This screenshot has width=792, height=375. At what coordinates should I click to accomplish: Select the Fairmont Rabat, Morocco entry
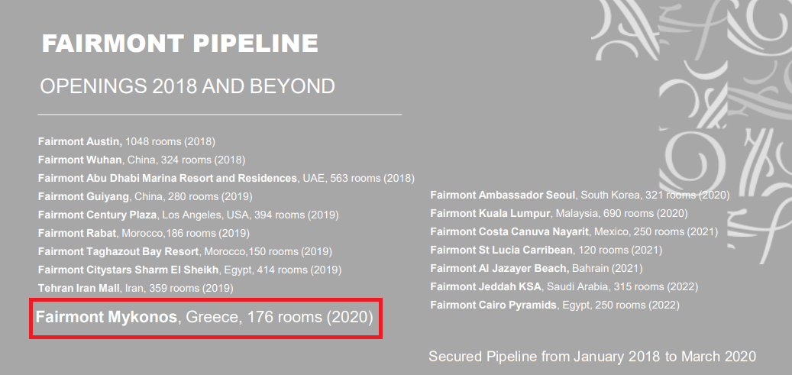click(144, 233)
